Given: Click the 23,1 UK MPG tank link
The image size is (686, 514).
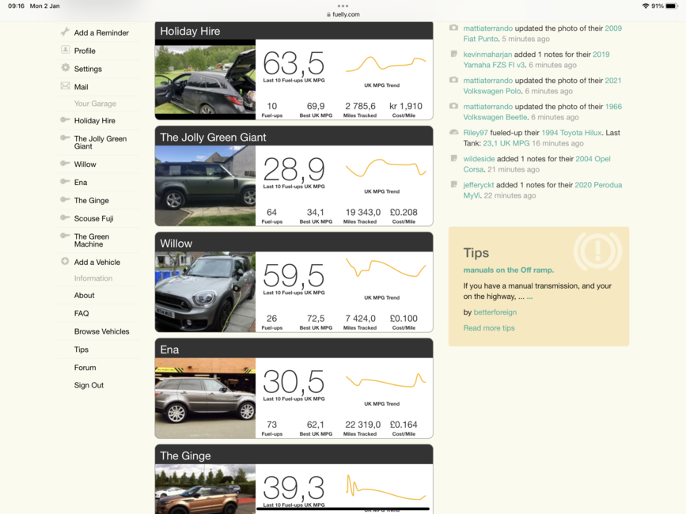Looking at the screenshot, I should tap(506, 143).
